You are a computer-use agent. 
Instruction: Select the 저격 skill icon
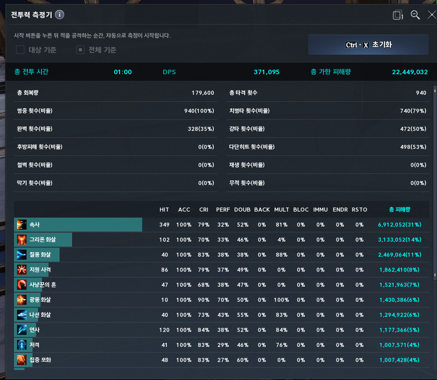[21, 345]
